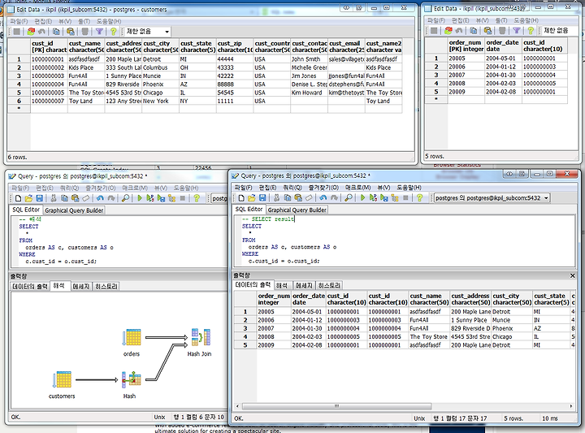Viewport: 585px width, 433px height.
Task: Open 히스토리 tab in left Query output pane
Action: click(106, 286)
